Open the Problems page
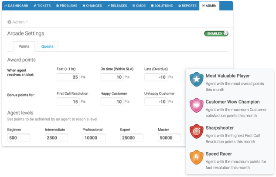Screen dimensions: 276x177 click(67, 6)
